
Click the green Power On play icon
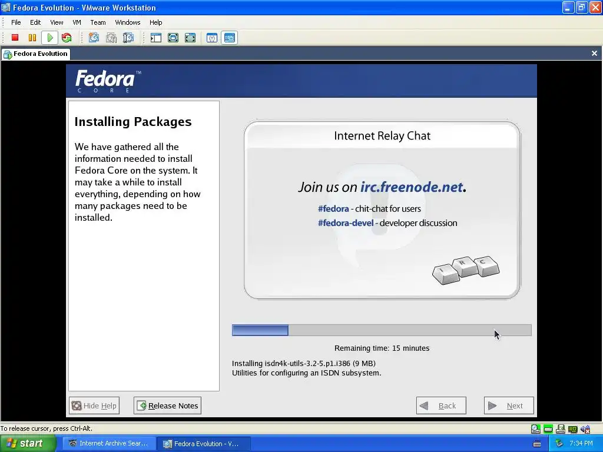pyautogui.click(x=50, y=38)
